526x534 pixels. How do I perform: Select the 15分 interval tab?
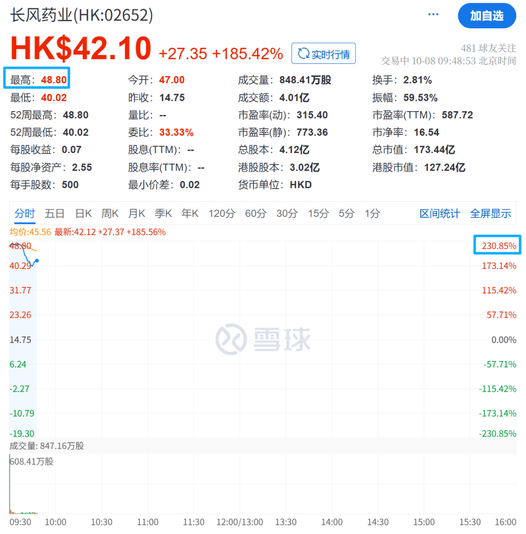pos(318,213)
